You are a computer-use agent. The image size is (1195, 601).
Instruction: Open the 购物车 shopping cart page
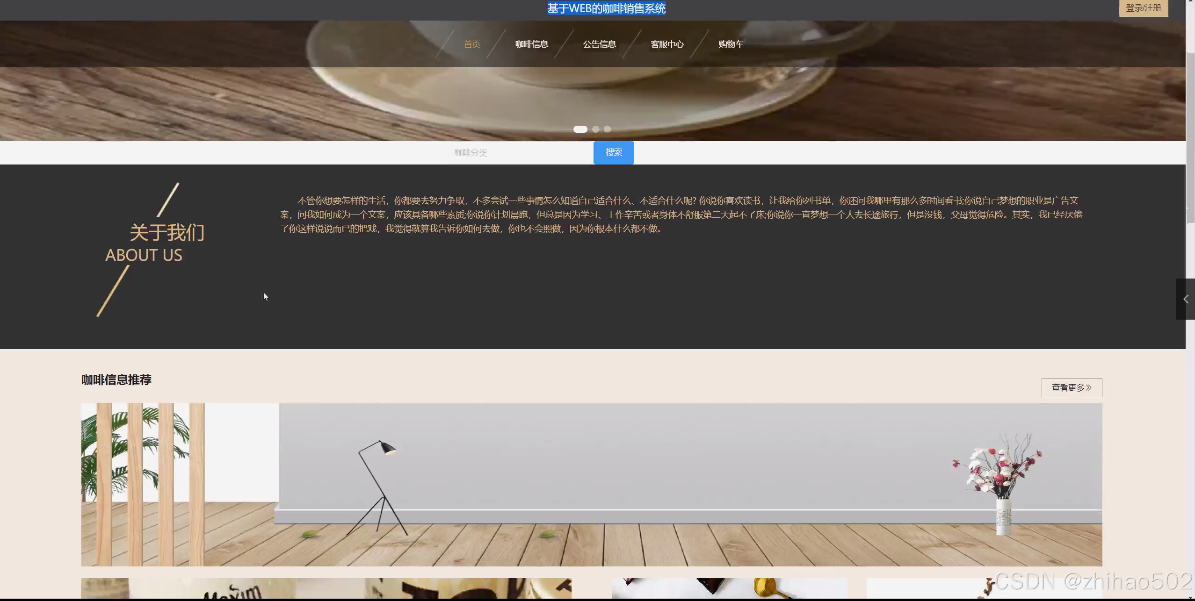point(730,43)
